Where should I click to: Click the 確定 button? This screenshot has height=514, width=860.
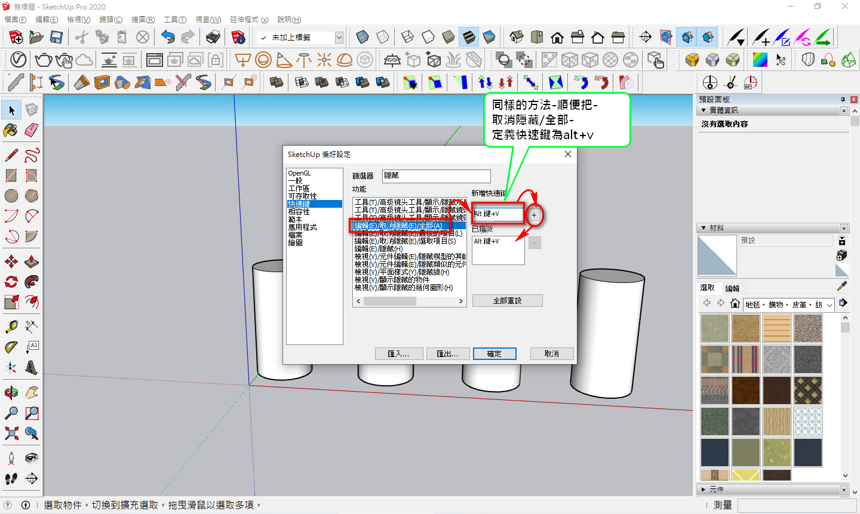tap(494, 354)
